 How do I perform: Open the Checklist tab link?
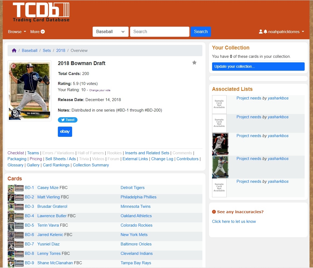pyautogui.click(x=16, y=153)
